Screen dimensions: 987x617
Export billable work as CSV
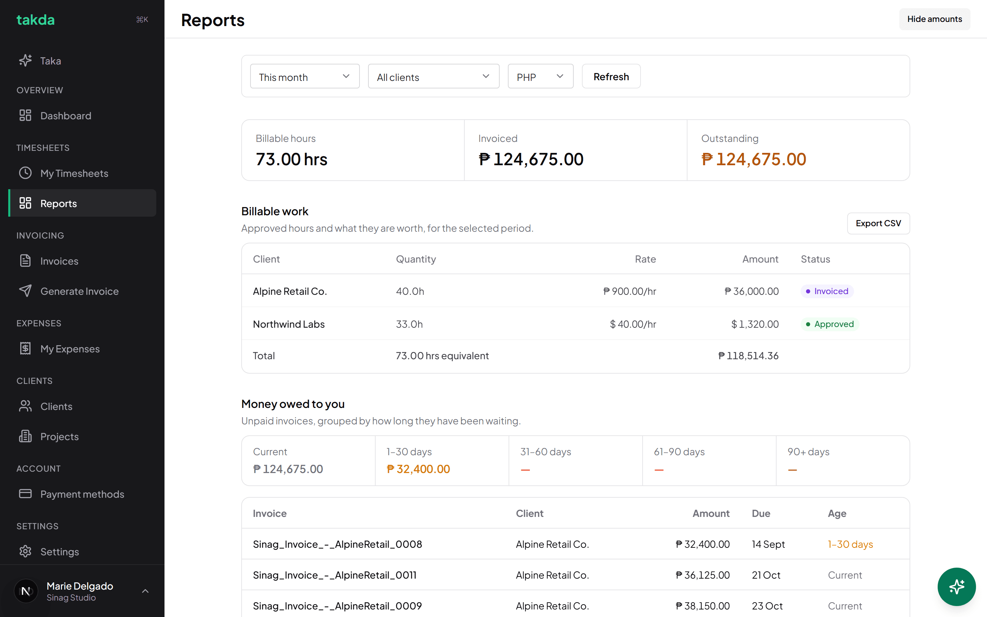878,223
